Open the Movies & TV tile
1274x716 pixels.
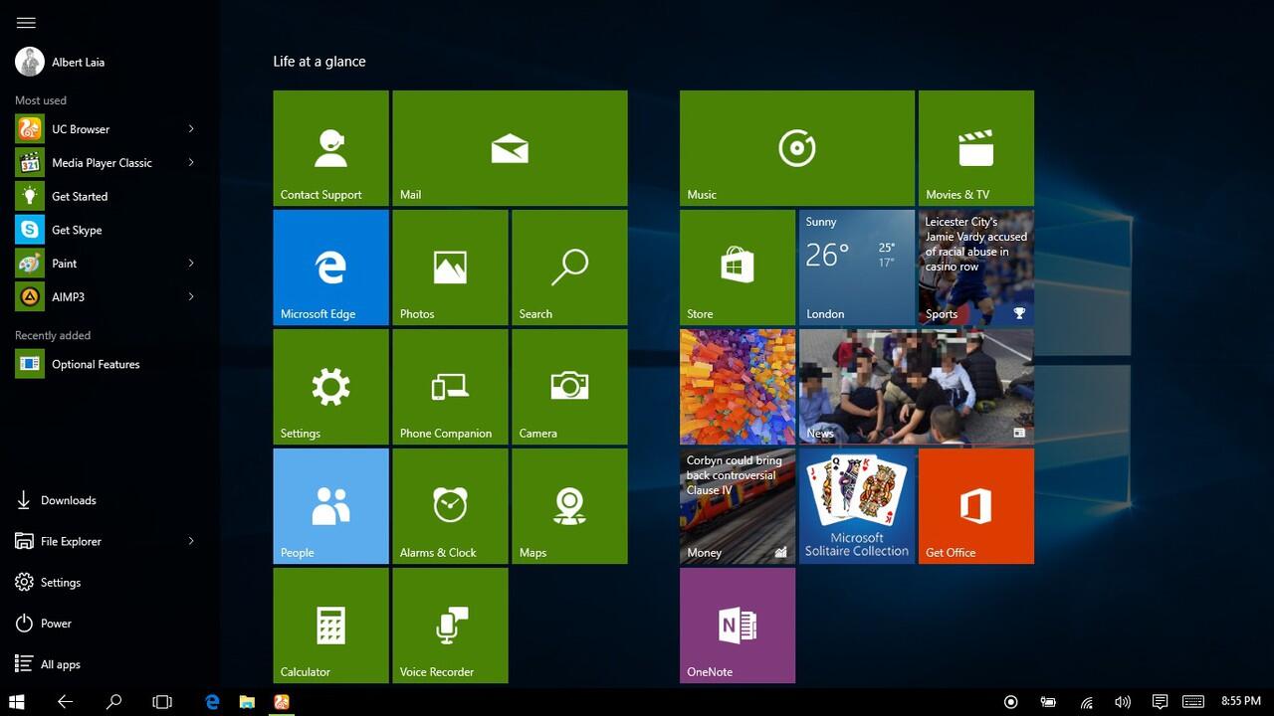[x=976, y=148]
